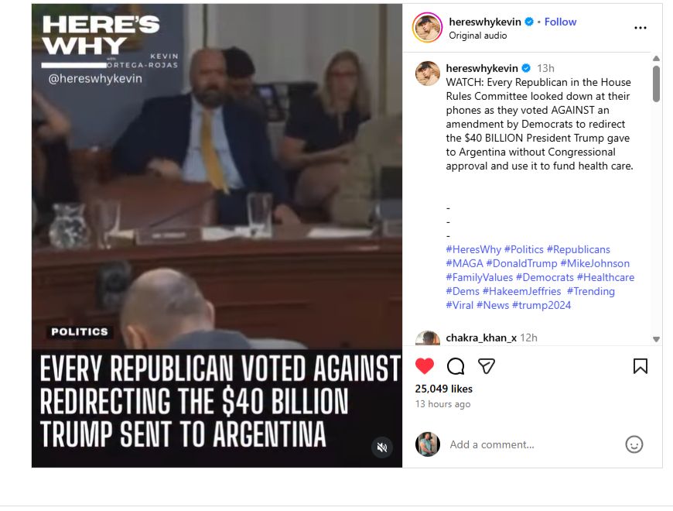This screenshot has width=673, height=511.
Task: Open the three-dot more options menu
Action: pyautogui.click(x=640, y=28)
